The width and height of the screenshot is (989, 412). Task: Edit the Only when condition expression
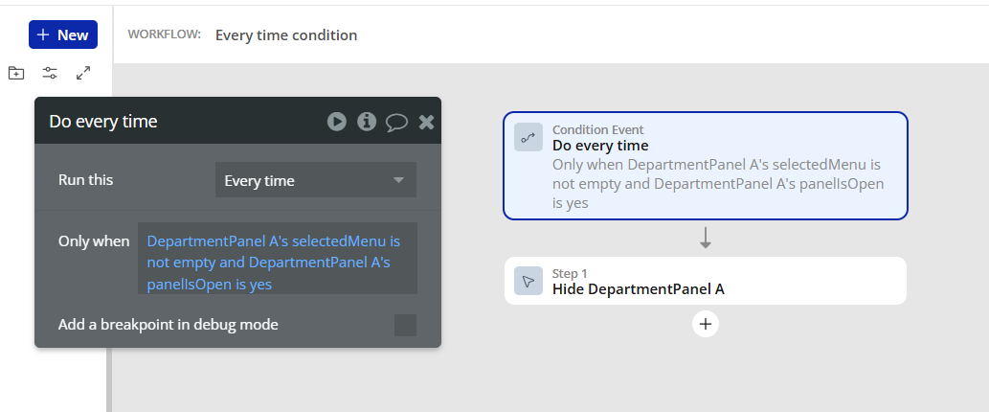click(278, 259)
